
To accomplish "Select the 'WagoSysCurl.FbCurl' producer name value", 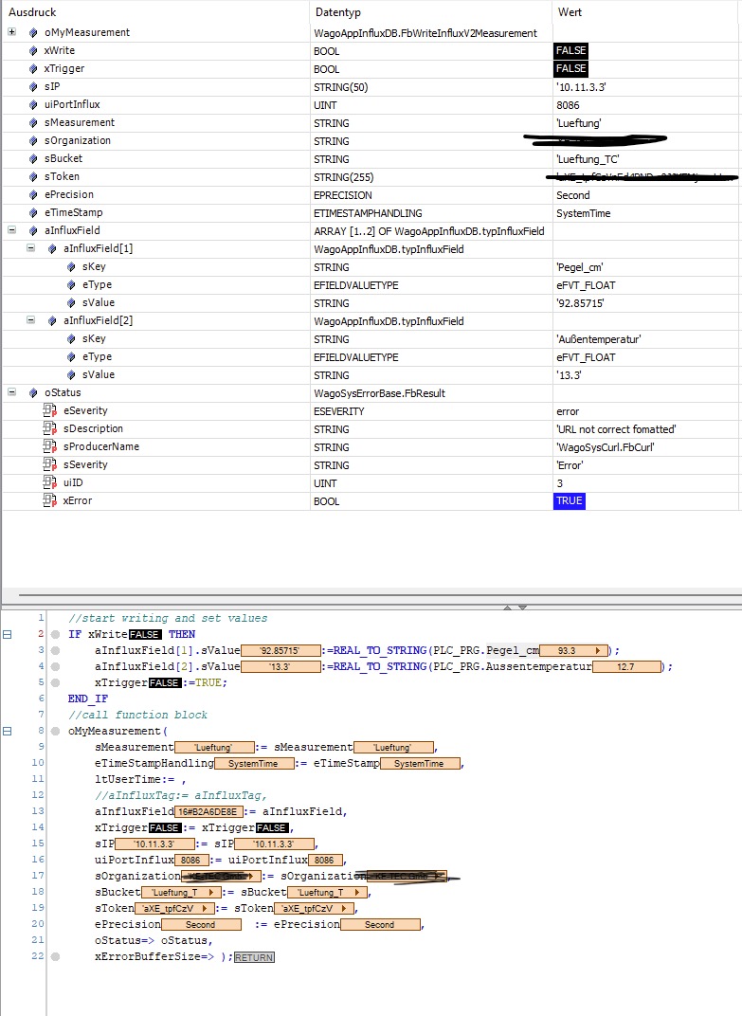I will click(x=606, y=447).
